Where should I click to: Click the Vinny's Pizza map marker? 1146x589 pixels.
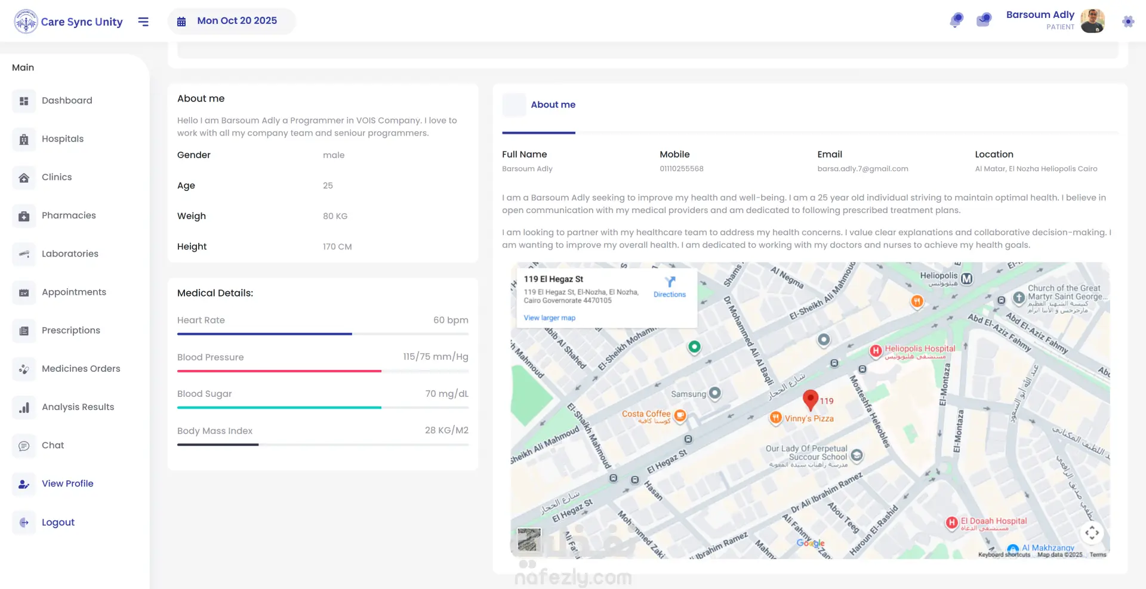775,418
